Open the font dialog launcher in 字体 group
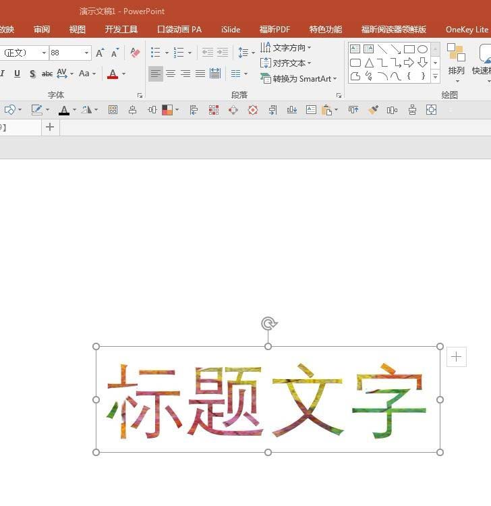The image size is (491, 506). tap(140, 95)
